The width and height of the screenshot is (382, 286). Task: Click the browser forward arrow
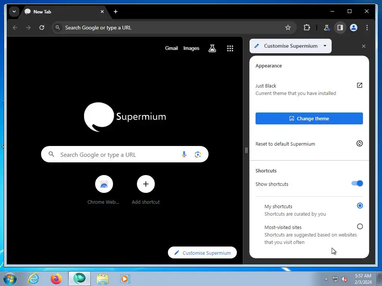pos(28,28)
